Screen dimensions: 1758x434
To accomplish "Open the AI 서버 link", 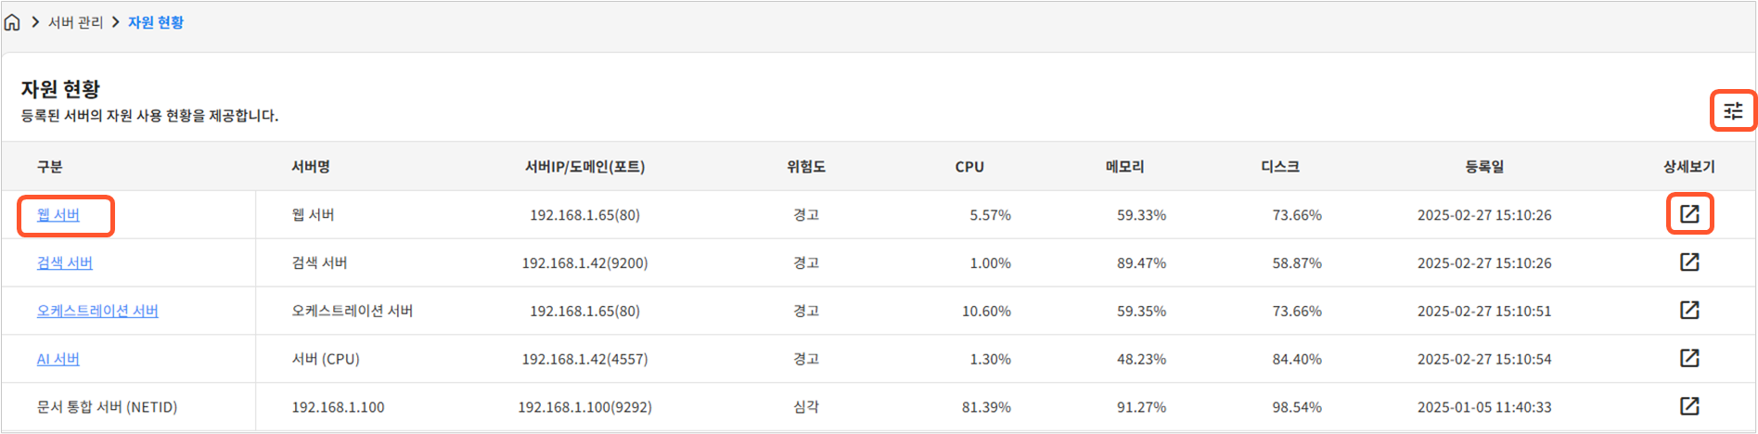I will coord(58,360).
